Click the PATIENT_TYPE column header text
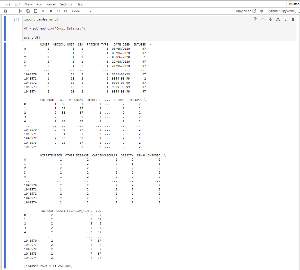 [x=97, y=45]
